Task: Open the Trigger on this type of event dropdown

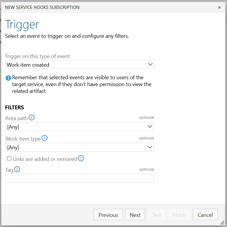Action: [x=80, y=64]
